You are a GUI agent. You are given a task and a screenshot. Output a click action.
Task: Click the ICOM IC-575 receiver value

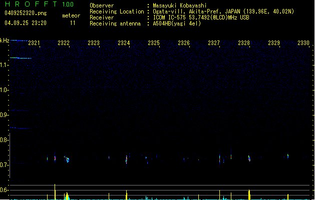tap(201, 17)
